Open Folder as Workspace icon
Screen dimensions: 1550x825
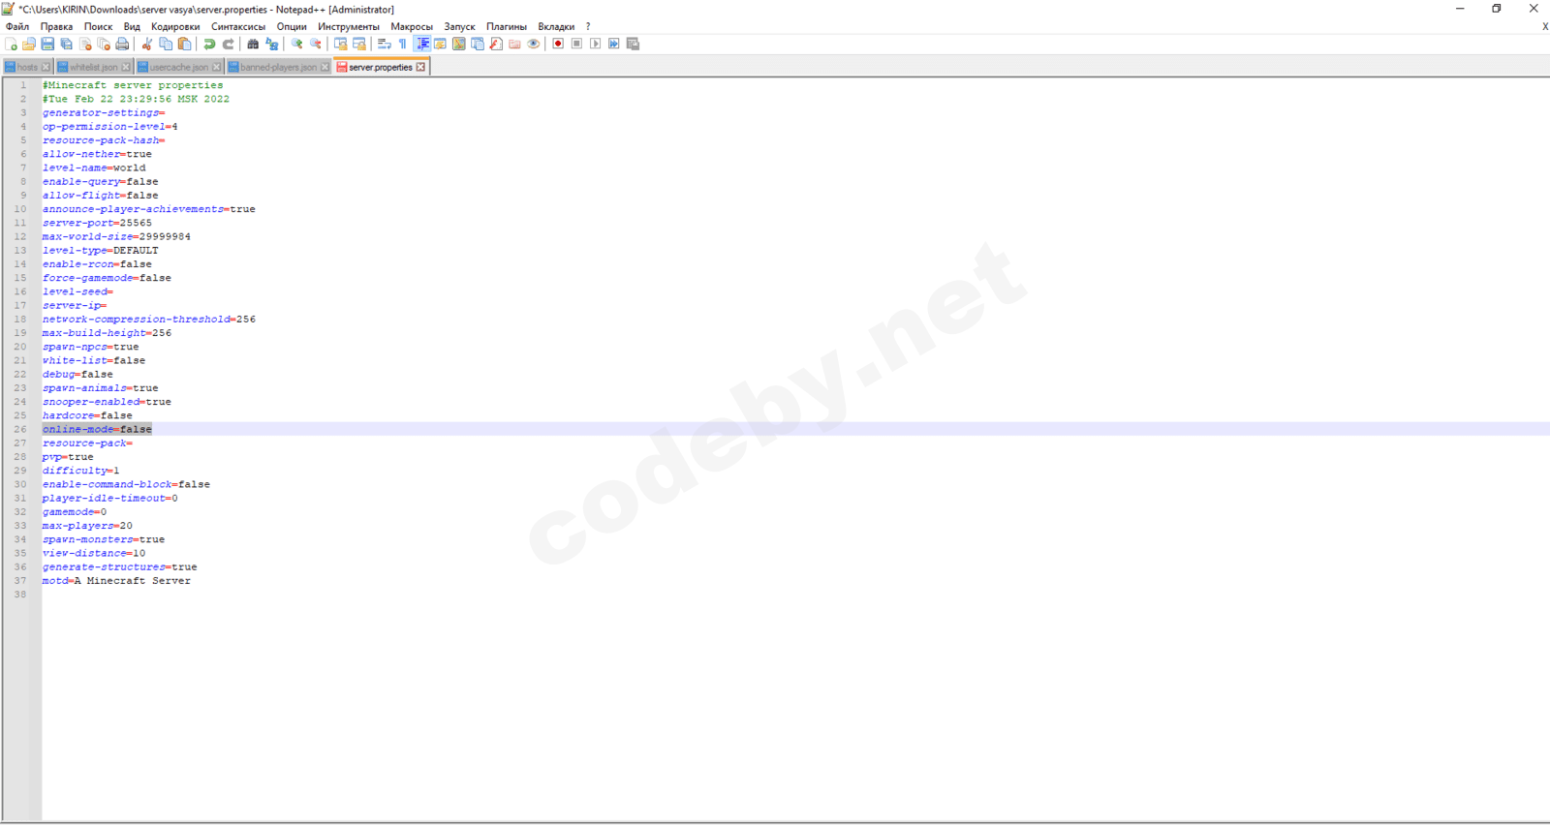pos(514,44)
